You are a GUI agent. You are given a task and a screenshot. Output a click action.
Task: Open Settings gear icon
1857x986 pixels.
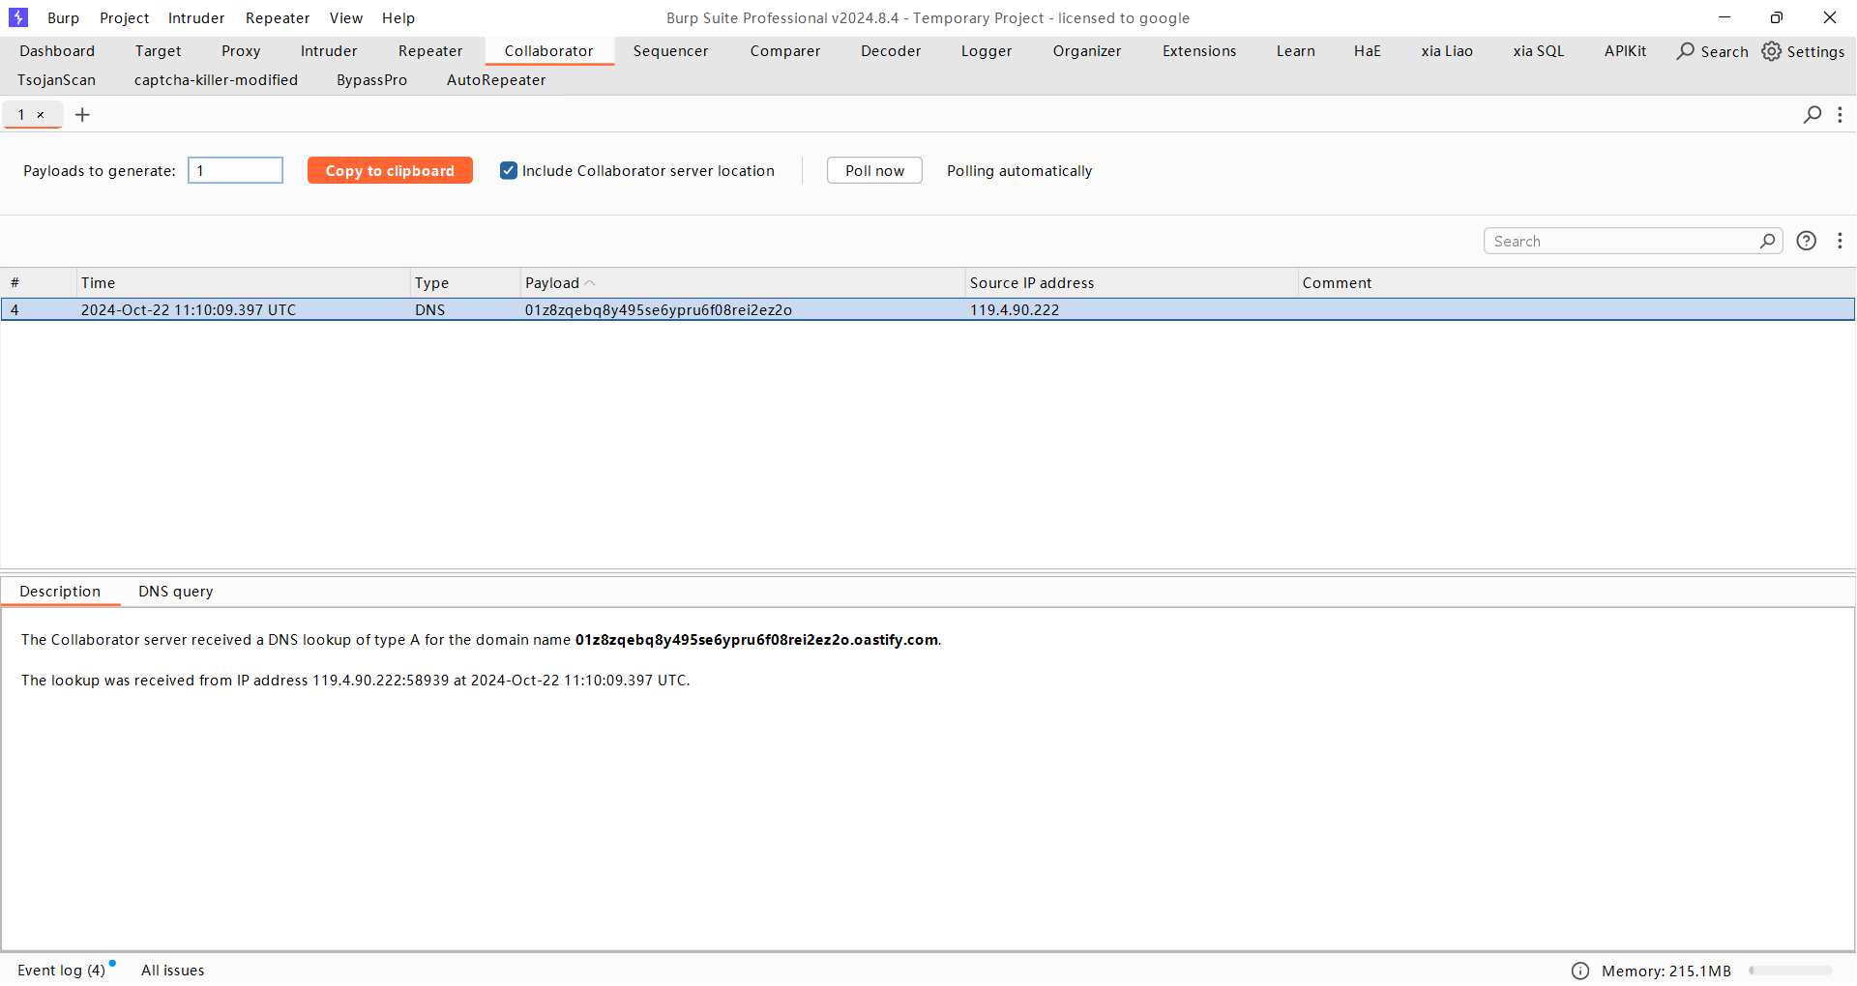click(1772, 51)
